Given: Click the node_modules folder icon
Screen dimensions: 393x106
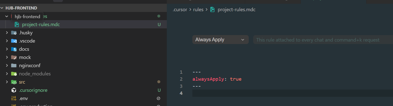Looking at the screenshot, I should click(14, 74).
